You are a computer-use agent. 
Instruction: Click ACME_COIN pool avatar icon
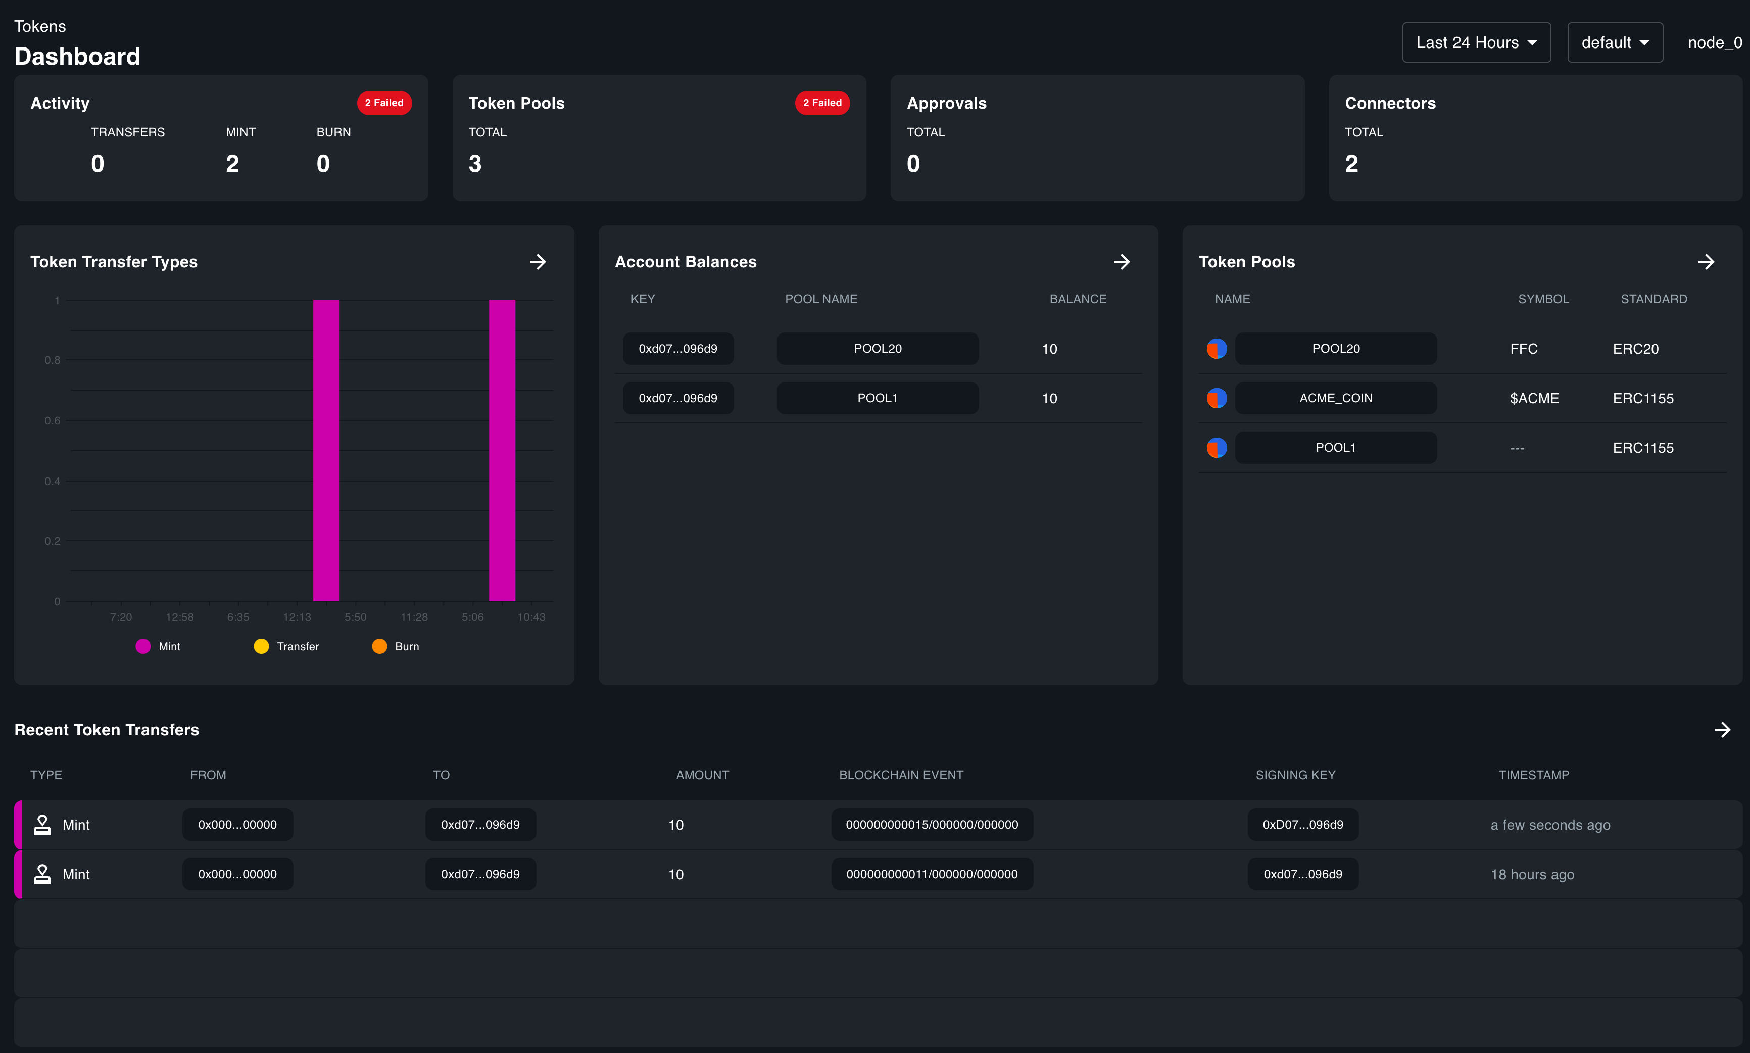pyautogui.click(x=1217, y=398)
